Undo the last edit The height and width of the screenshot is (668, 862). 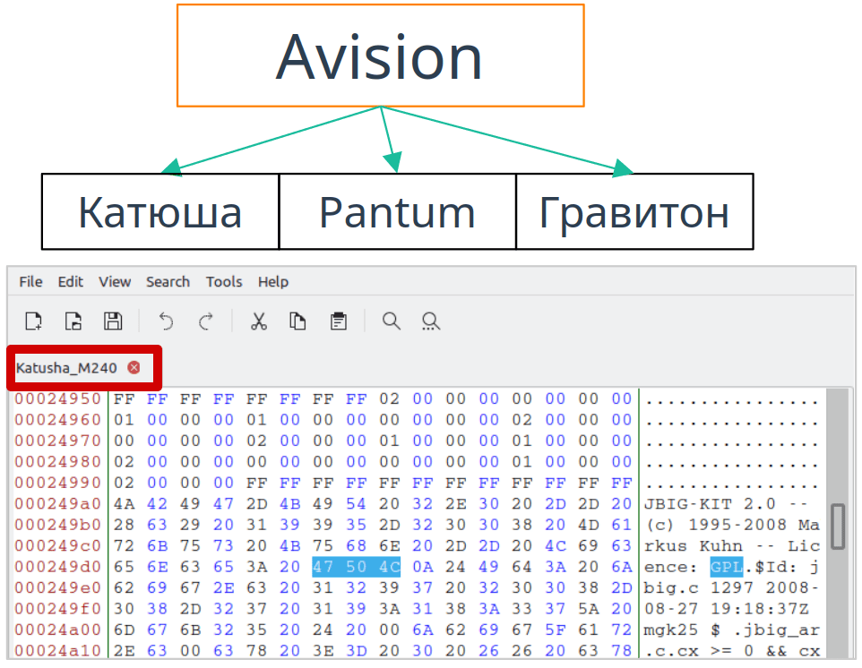coord(166,321)
